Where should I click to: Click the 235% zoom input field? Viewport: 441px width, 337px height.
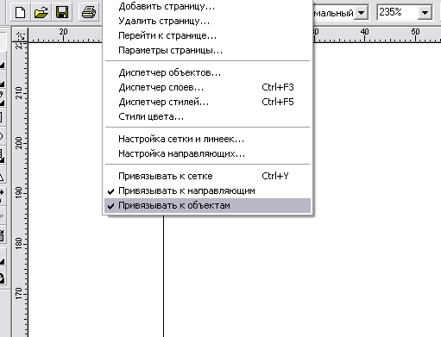[x=397, y=13]
